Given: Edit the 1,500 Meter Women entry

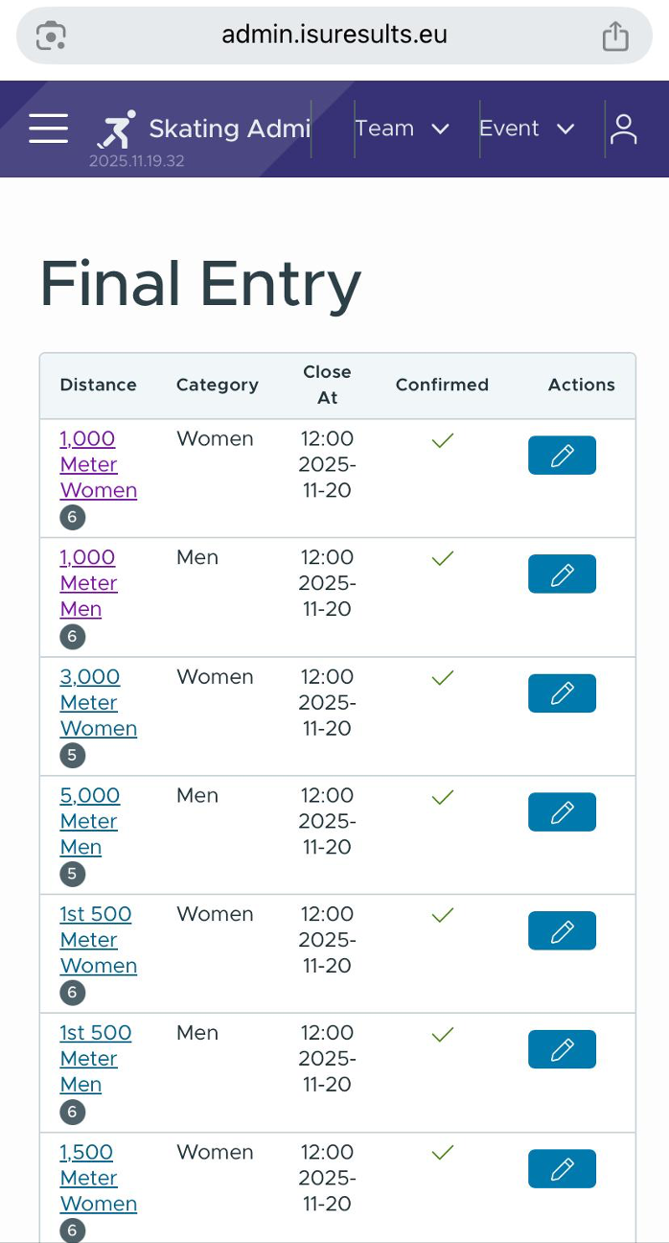Looking at the screenshot, I should point(562,1169).
